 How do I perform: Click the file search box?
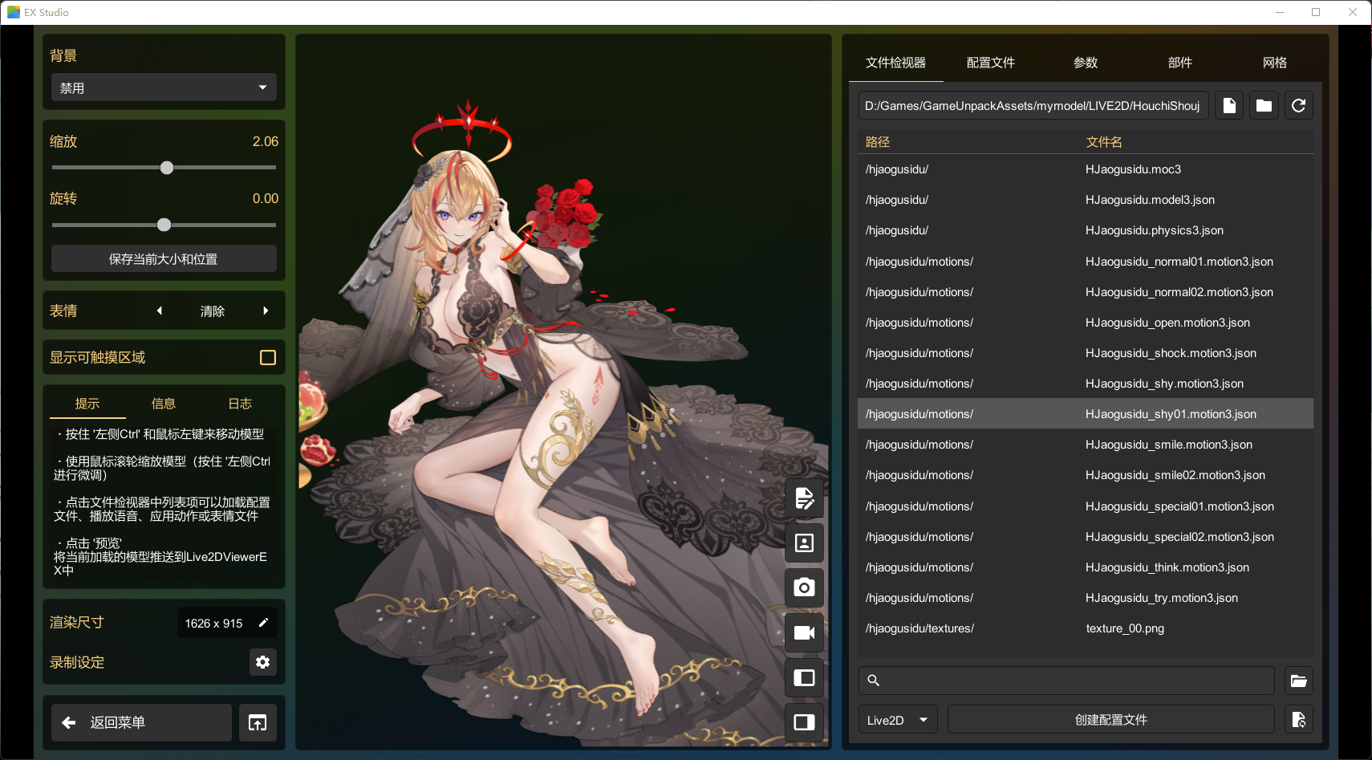coord(1066,681)
